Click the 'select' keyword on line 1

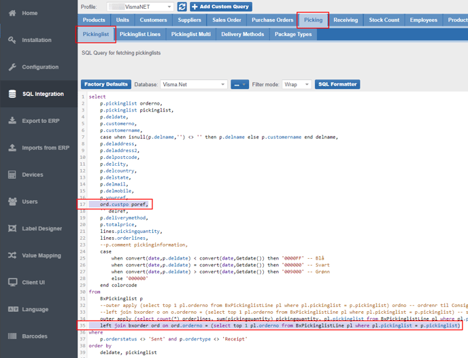[97, 96]
